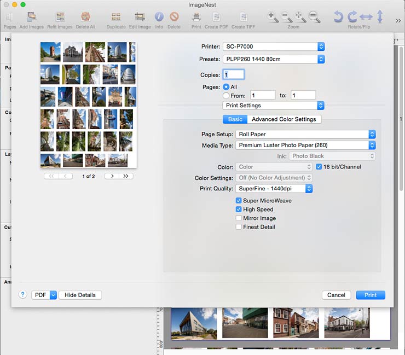Rotate image clockwise with toolbar arrow

pos(352,17)
